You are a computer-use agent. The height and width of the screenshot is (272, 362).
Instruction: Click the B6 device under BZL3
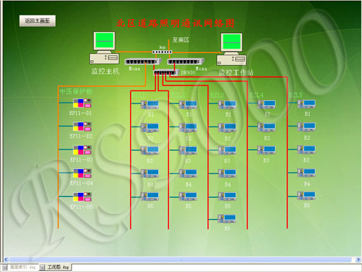click(227, 219)
